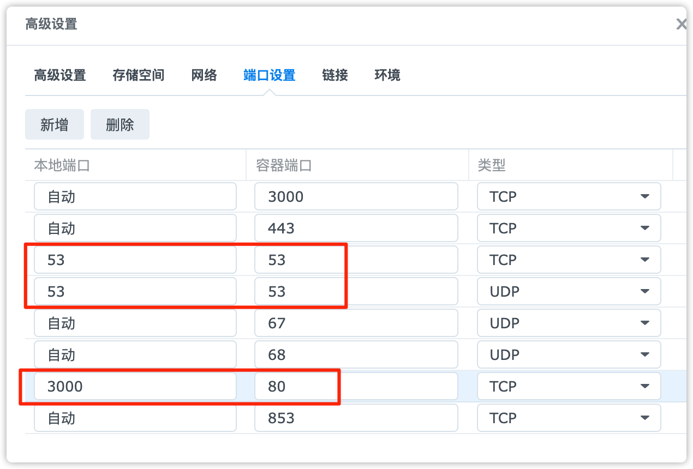Select the 端口设置 tab

pyautogui.click(x=270, y=75)
